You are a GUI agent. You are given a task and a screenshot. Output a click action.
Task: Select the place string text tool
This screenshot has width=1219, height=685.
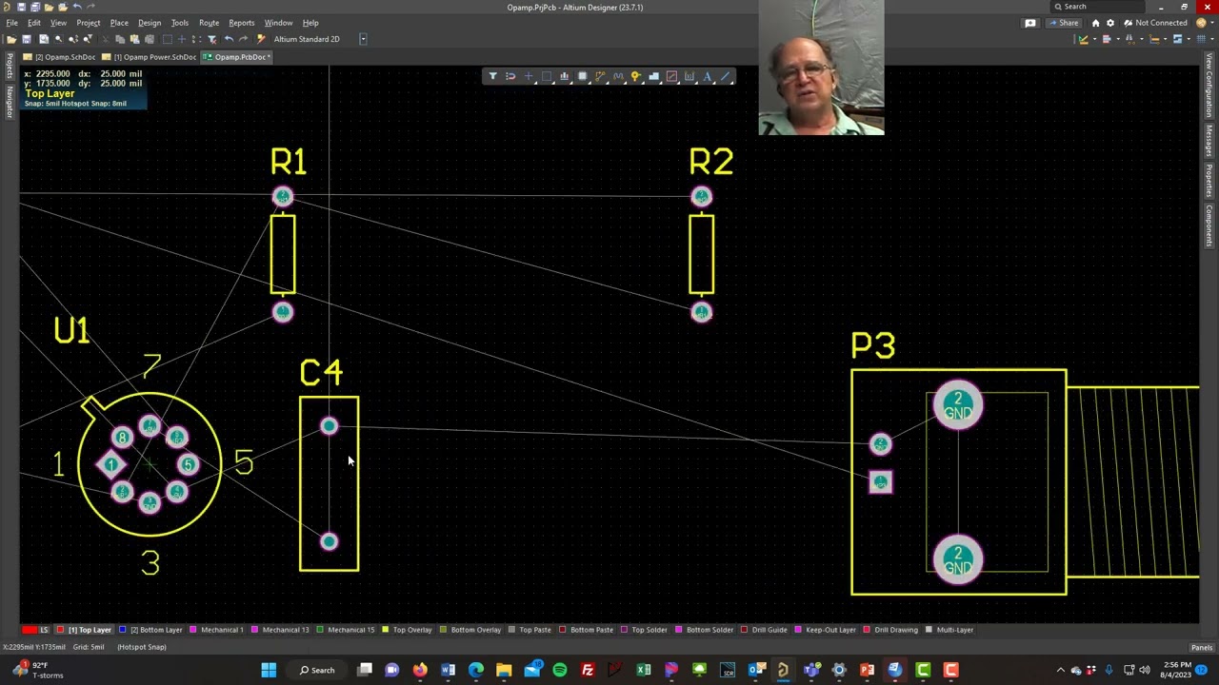[x=708, y=76]
